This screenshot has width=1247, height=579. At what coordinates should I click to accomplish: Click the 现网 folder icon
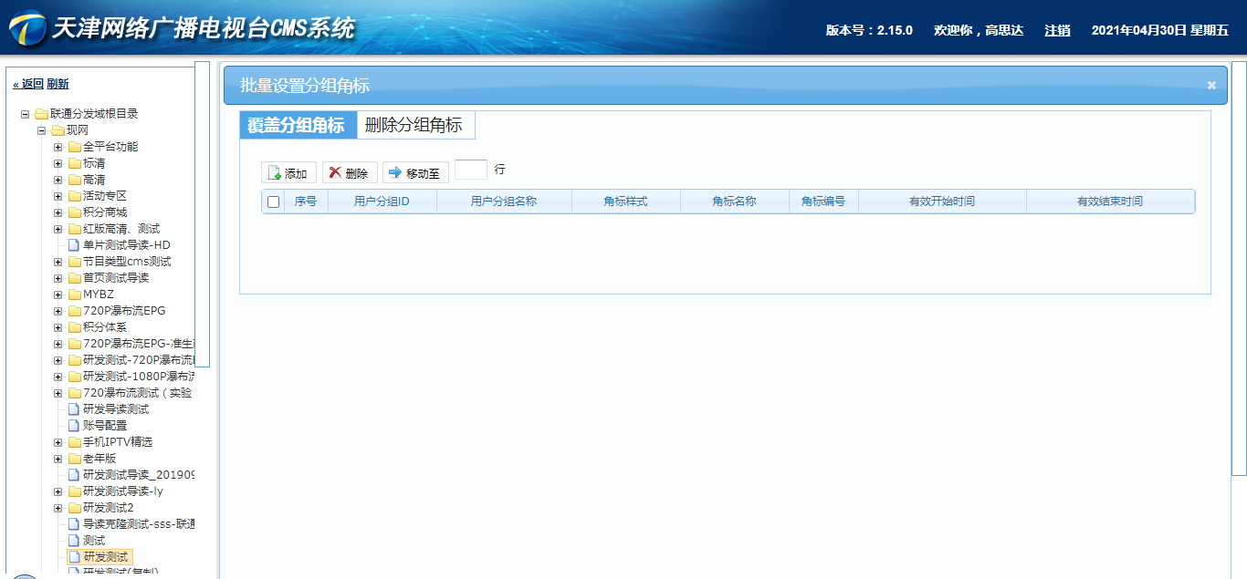pos(58,130)
